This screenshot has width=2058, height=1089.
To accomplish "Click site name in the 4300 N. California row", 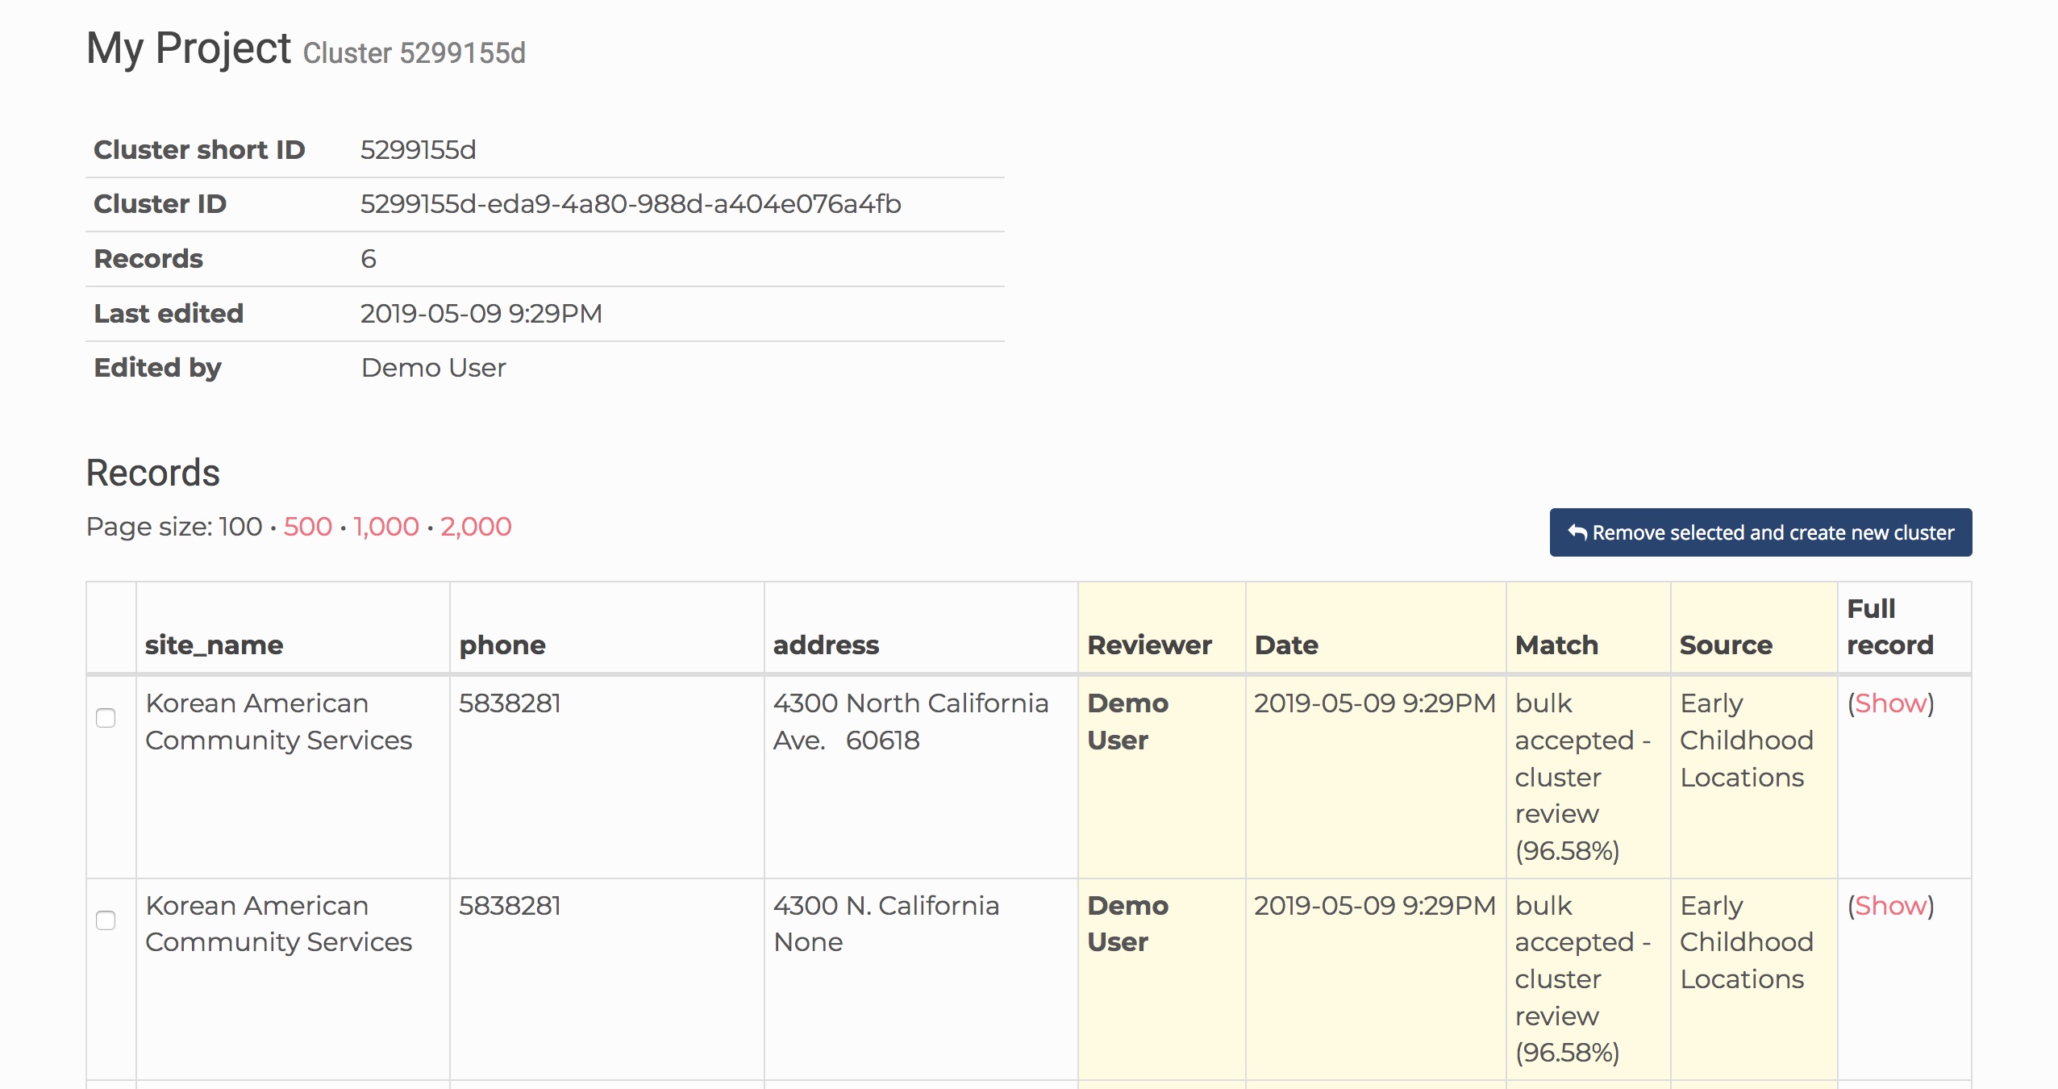I will pos(279,924).
